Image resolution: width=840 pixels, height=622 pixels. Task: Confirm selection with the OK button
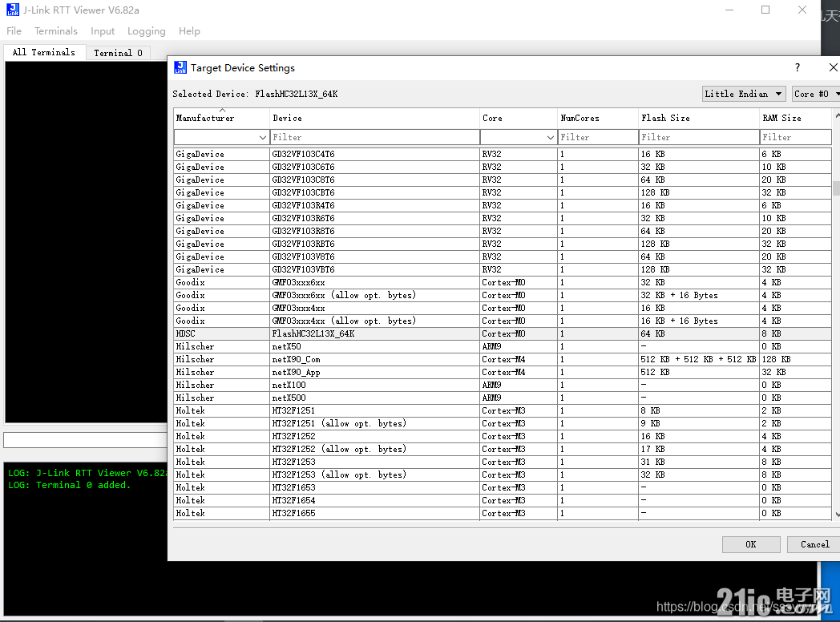[750, 544]
